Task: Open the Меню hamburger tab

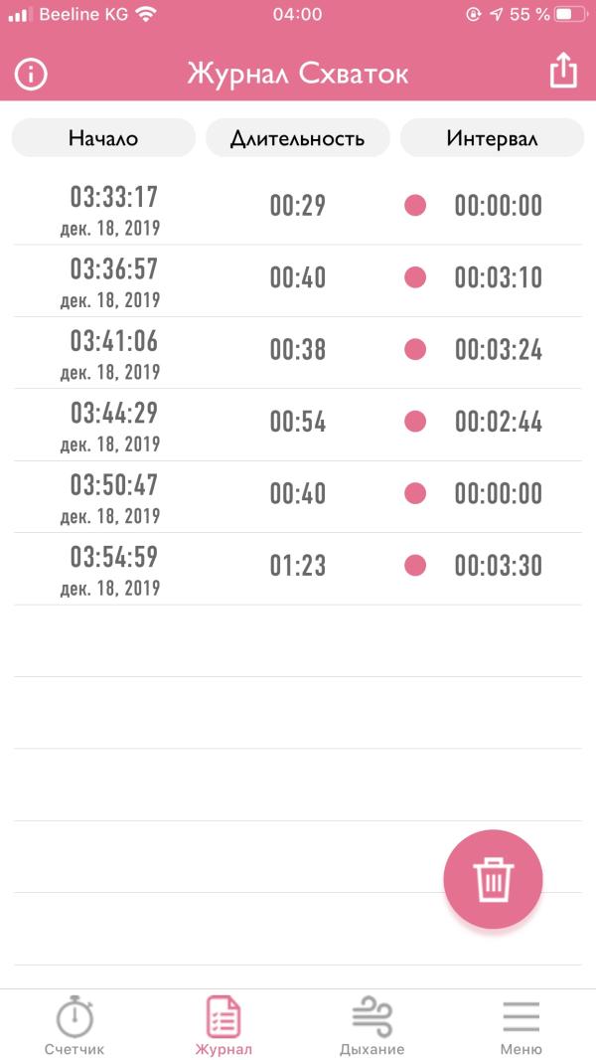Action: (x=521, y=1026)
